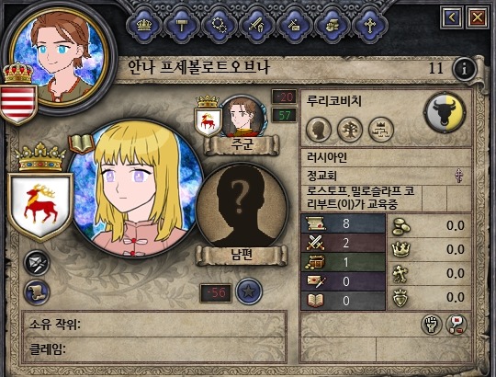Open the laws hammer tab icon
Image resolution: width=496 pixels, height=377 pixels.
pyautogui.click(x=182, y=26)
